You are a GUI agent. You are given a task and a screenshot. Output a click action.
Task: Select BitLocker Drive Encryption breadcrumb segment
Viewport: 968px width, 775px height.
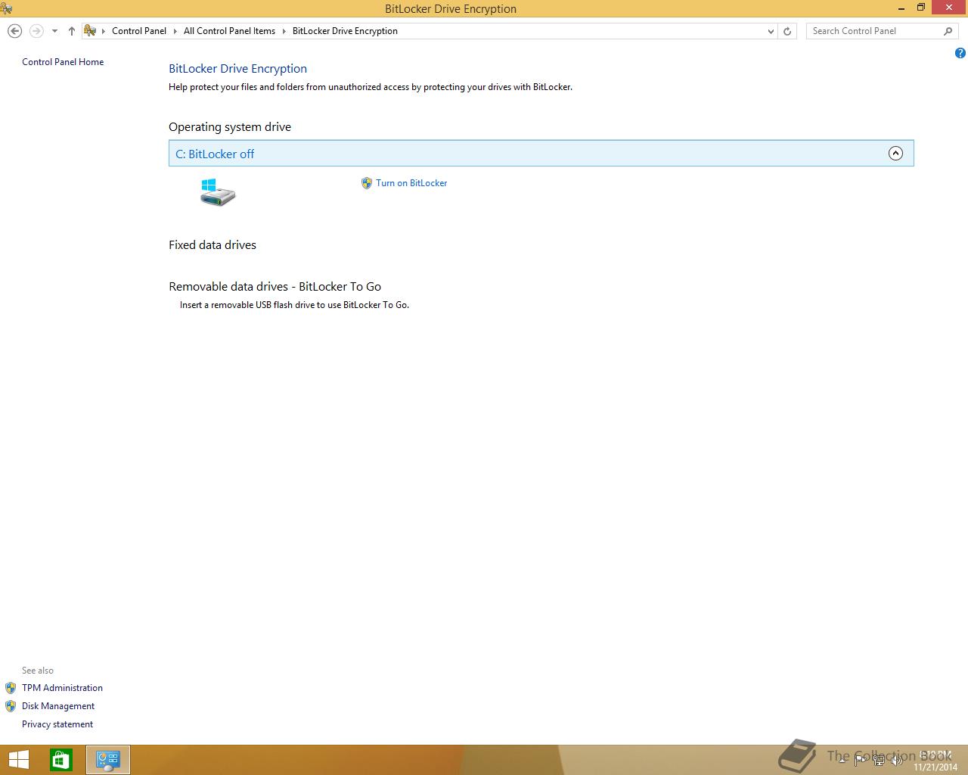tap(345, 31)
